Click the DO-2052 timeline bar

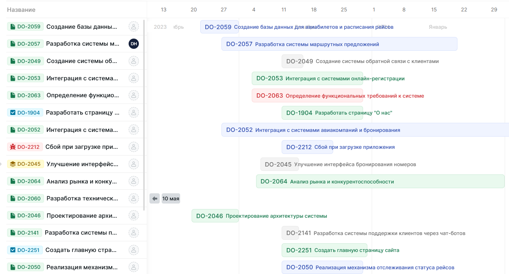[365, 130]
